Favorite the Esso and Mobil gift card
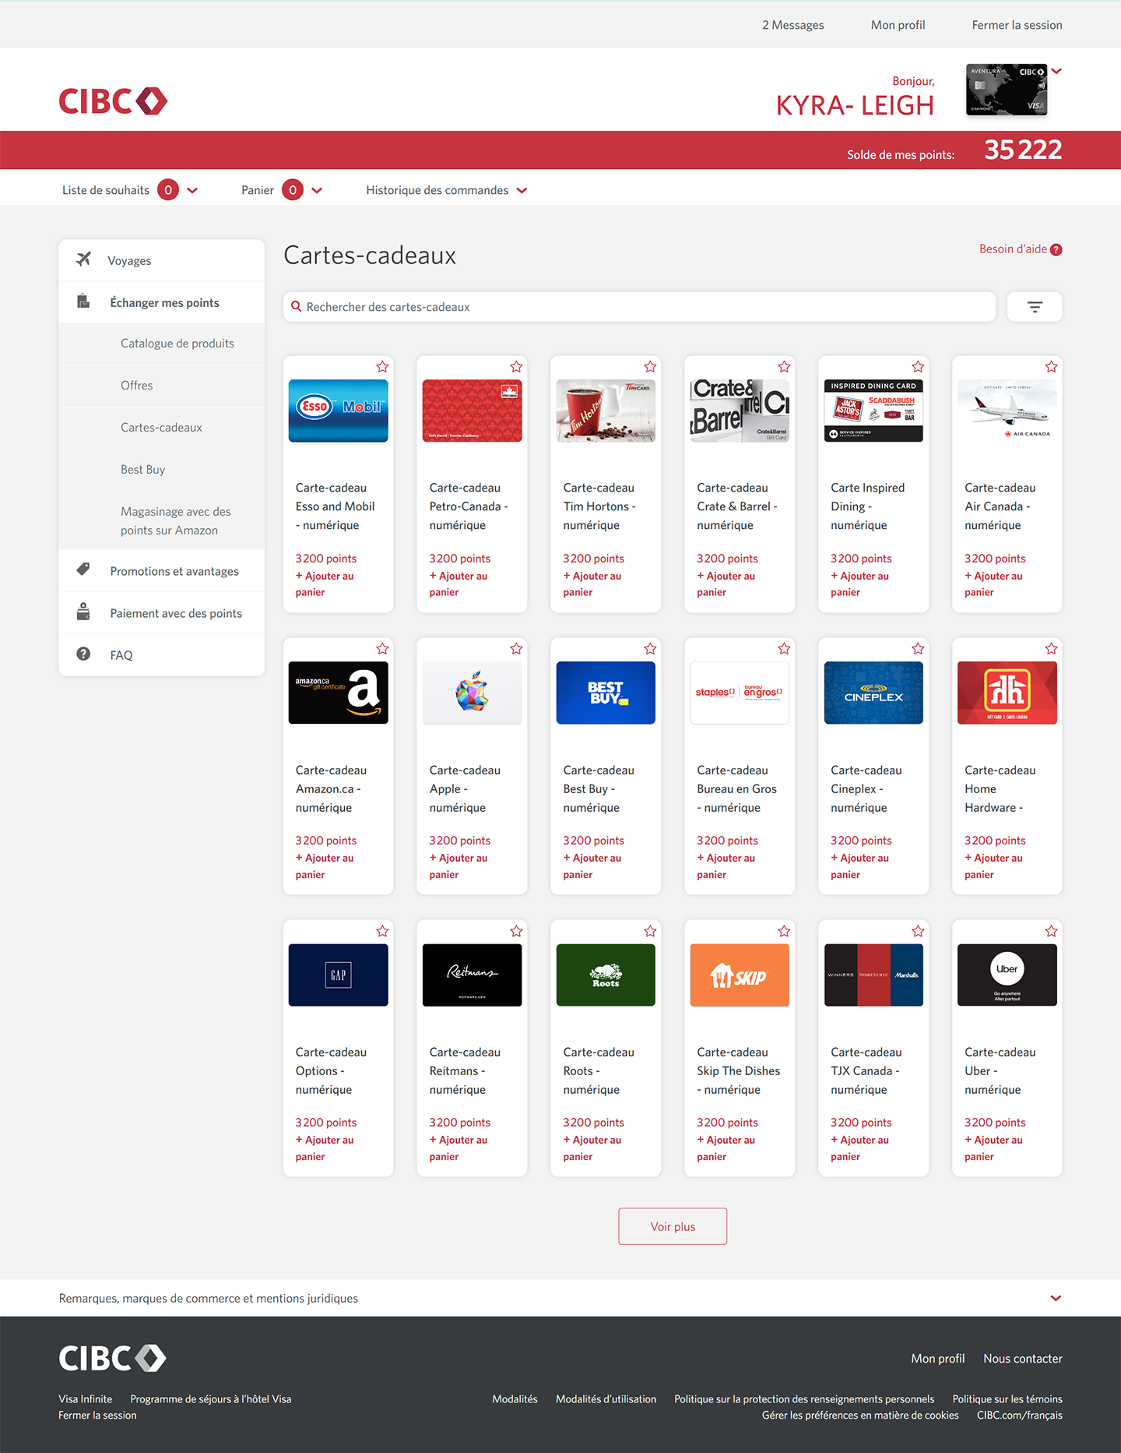Image resolution: width=1121 pixels, height=1453 pixels. (382, 367)
